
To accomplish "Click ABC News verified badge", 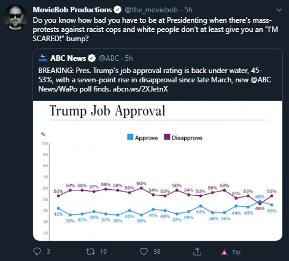I will [91, 58].
